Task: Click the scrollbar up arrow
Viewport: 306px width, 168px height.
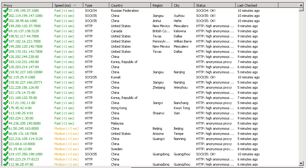Action: [301, 5]
